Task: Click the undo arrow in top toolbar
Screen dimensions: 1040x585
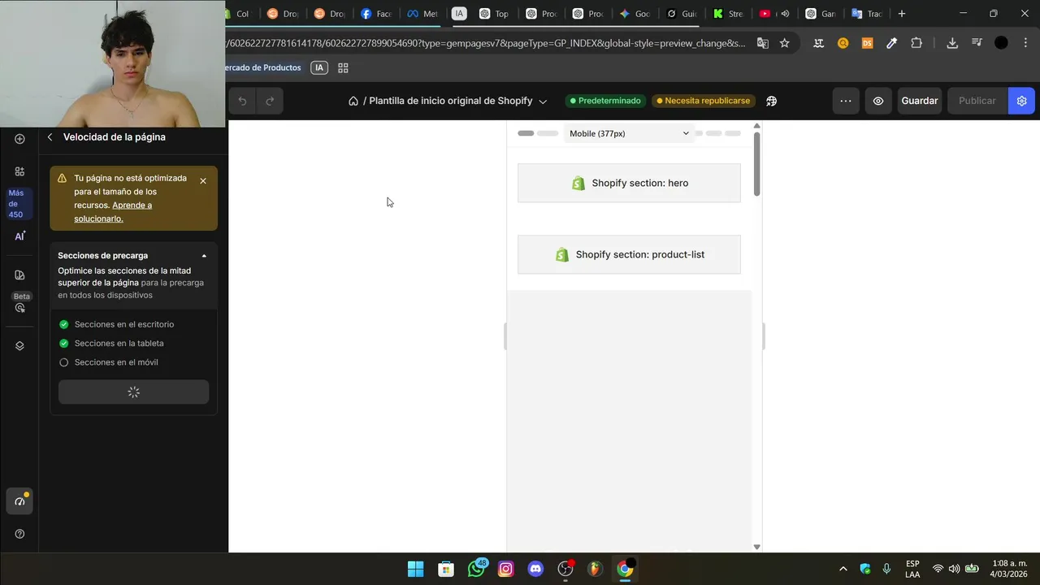Action: (x=242, y=101)
